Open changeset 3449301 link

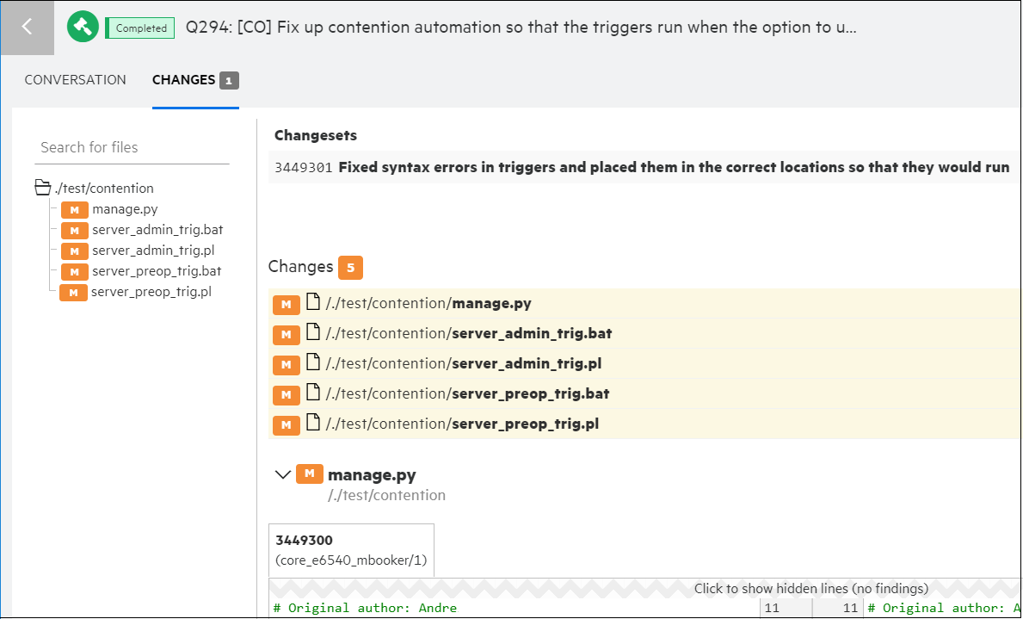(x=303, y=168)
